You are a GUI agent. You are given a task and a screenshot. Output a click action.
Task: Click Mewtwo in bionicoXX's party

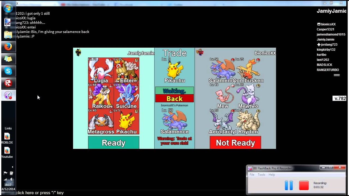248,96
